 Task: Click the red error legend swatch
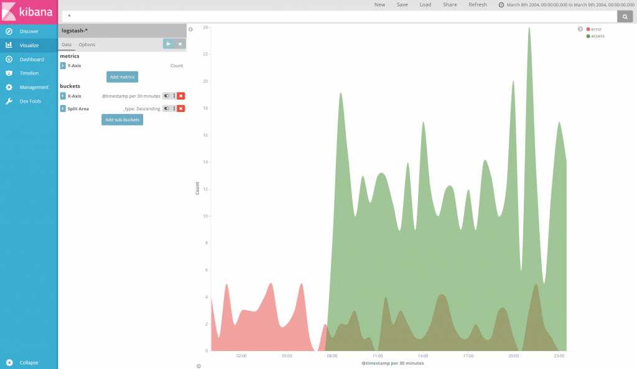[588, 29]
